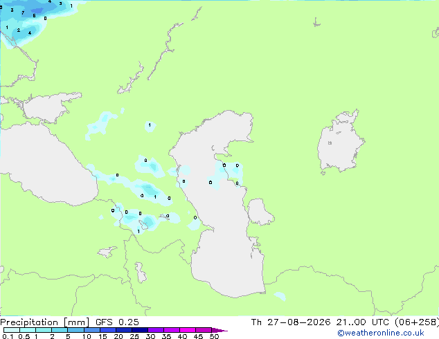Click the 'Th 27-08-2026 21..00 UTC' timestamp

320,322
